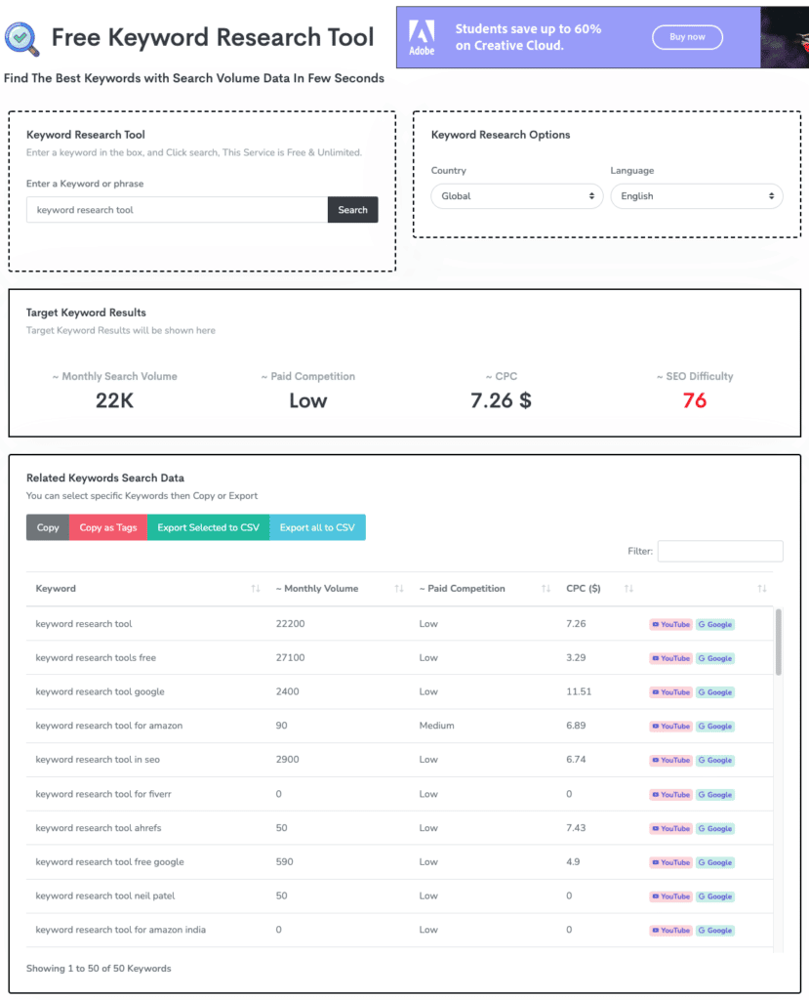809x1000 pixels.
Task: Click the 22K monthly search volume value
Action: point(115,400)
